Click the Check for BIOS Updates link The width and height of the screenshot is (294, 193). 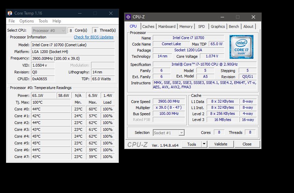[93, 37]
